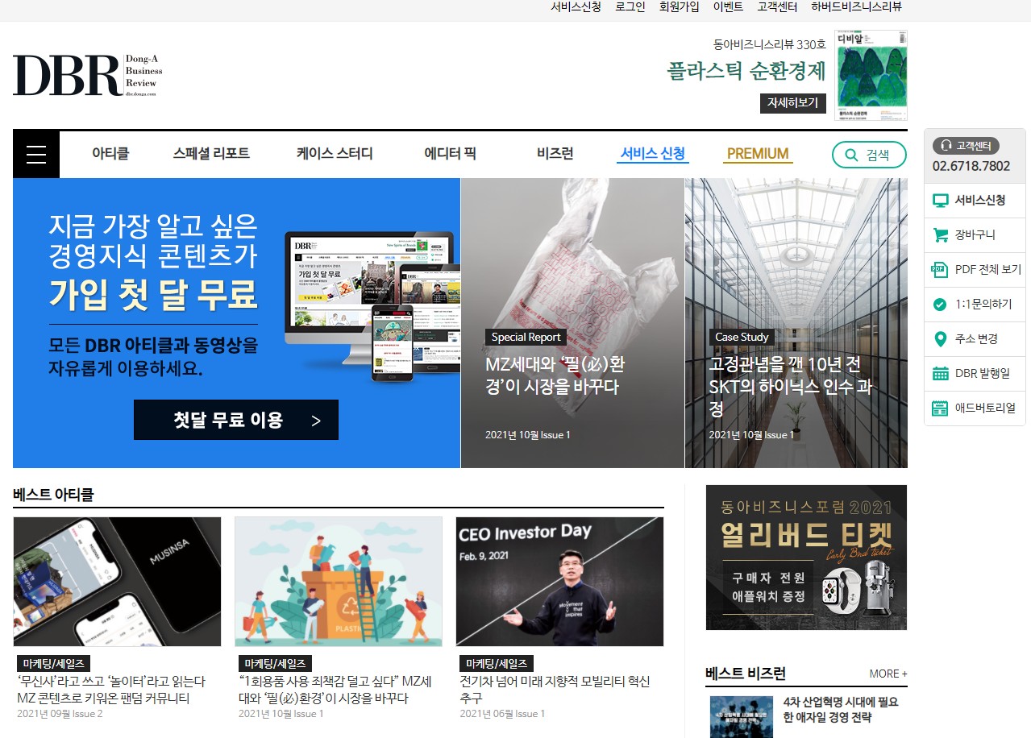Click the sidebar 주소 변경 text
This screenshot has height=738, width=1031.
click(976, 339)
